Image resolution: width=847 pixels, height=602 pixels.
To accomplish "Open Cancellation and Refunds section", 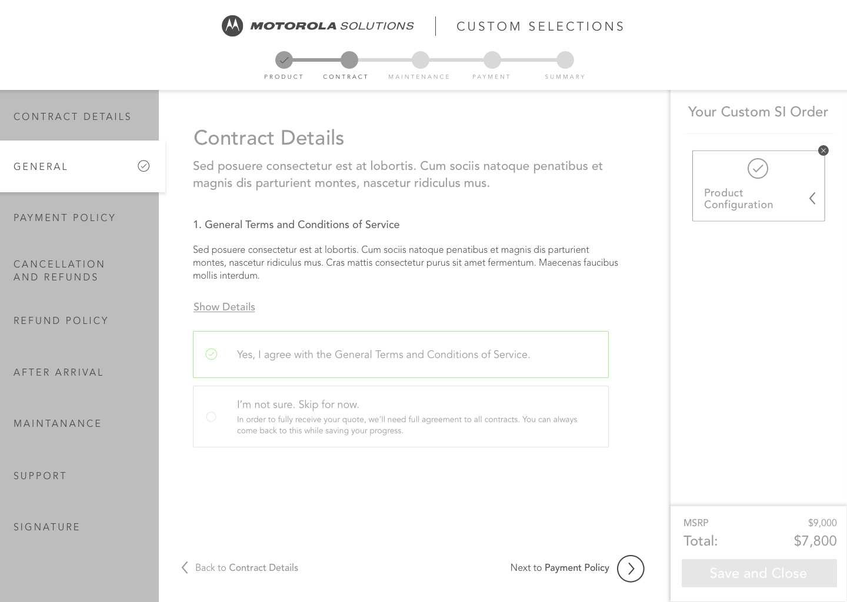I will click(x=59, y=270).
